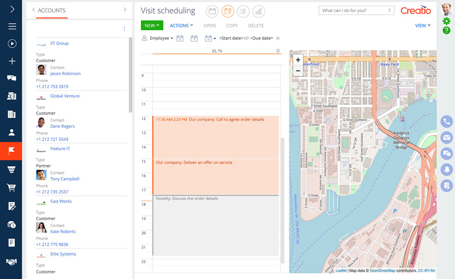
Task: Open the VIEW dropdown
Action: coord(423,26)
